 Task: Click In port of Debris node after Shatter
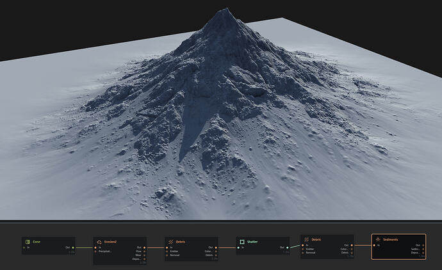coord(303,246)
